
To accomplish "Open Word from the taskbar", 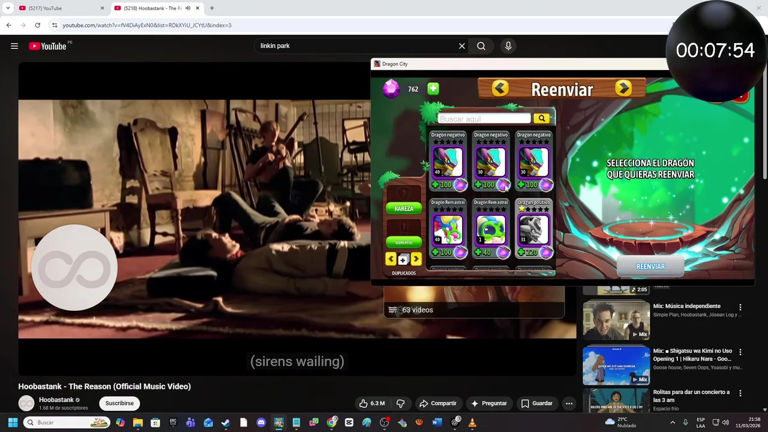I will coord(437,422).
